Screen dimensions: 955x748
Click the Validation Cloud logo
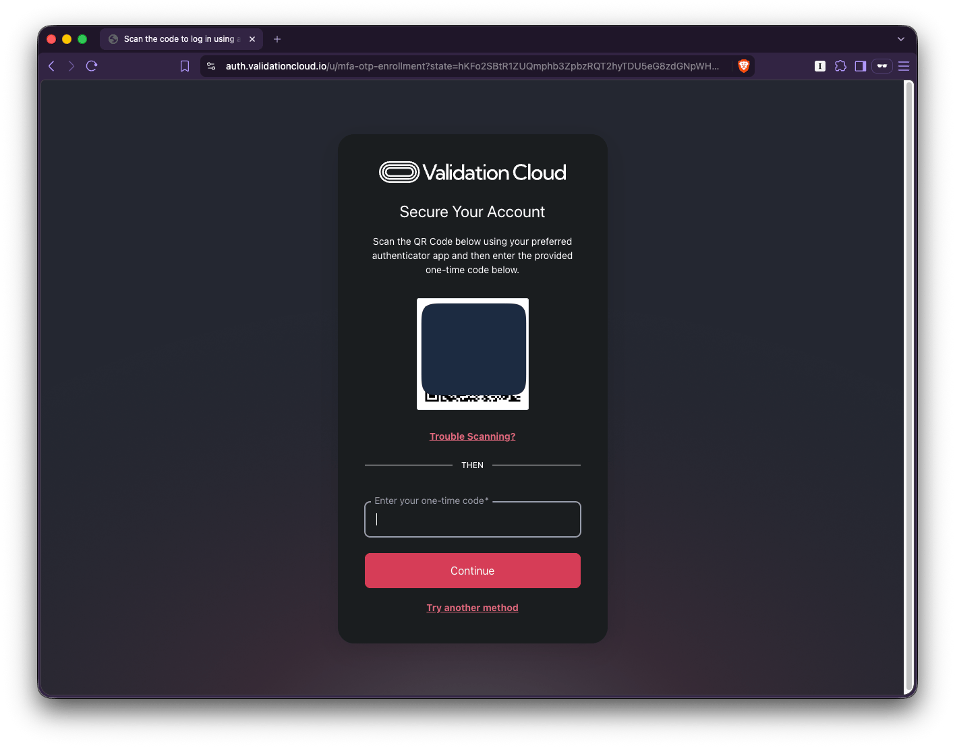click(x=472, y=173)
